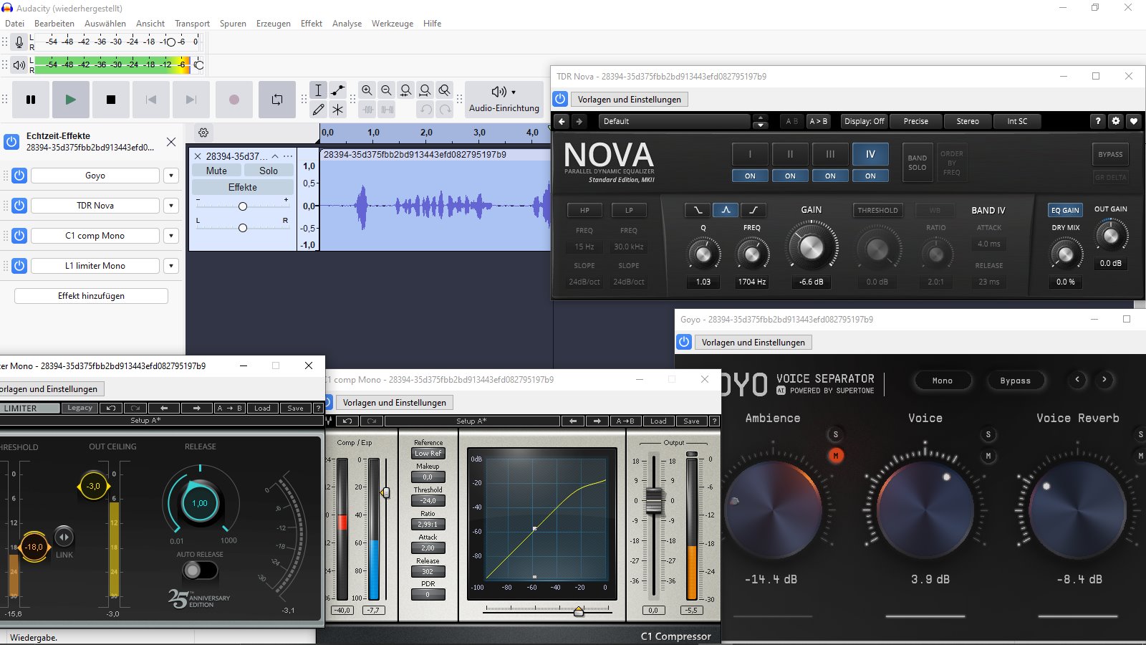This screenshot has width=1146, height=645.
Task: Open timeline options gear icon
Action: 203,133
